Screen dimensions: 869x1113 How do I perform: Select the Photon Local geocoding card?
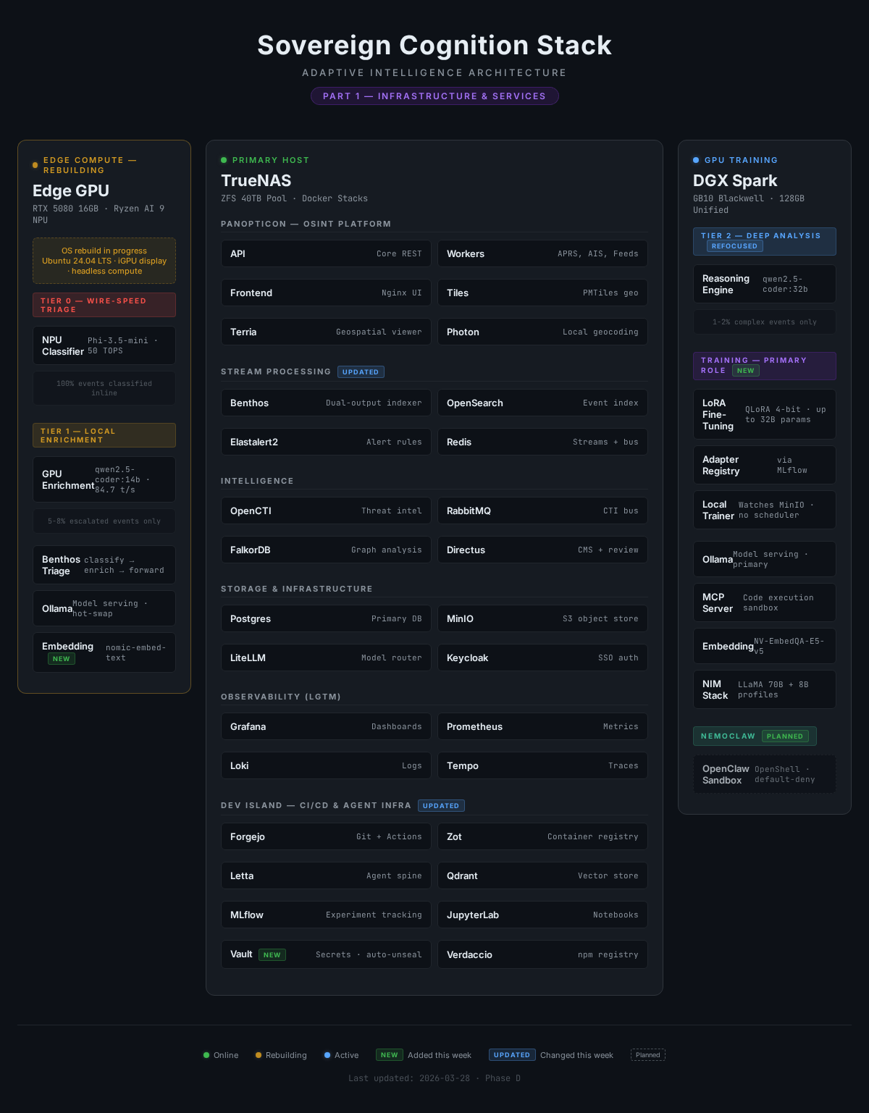[x=542, y=332]
